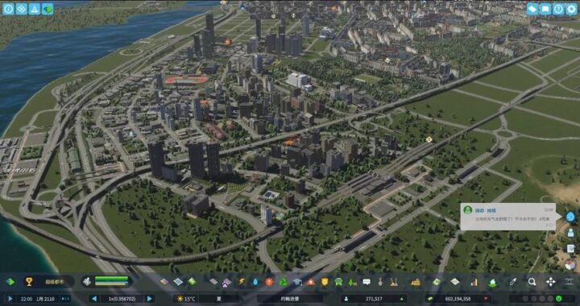The image size is (580, 306).
Task: Click the Settings gear icon top right
Action: pos(571,9)
